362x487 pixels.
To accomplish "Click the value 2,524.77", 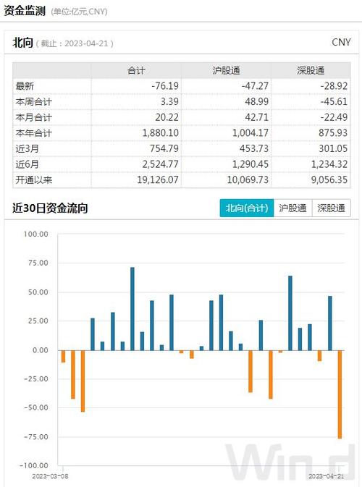I will click(161, 164).
